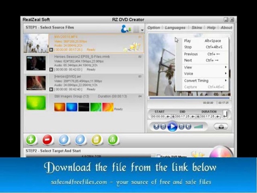
Task: Open the Skins menu
Action: click(197, 28)
